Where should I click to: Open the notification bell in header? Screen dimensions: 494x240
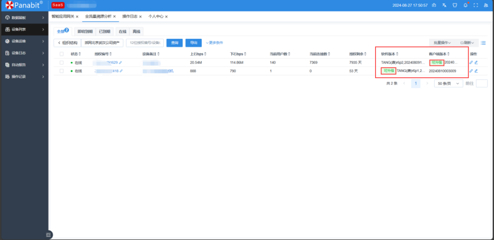tap(465, 5)
